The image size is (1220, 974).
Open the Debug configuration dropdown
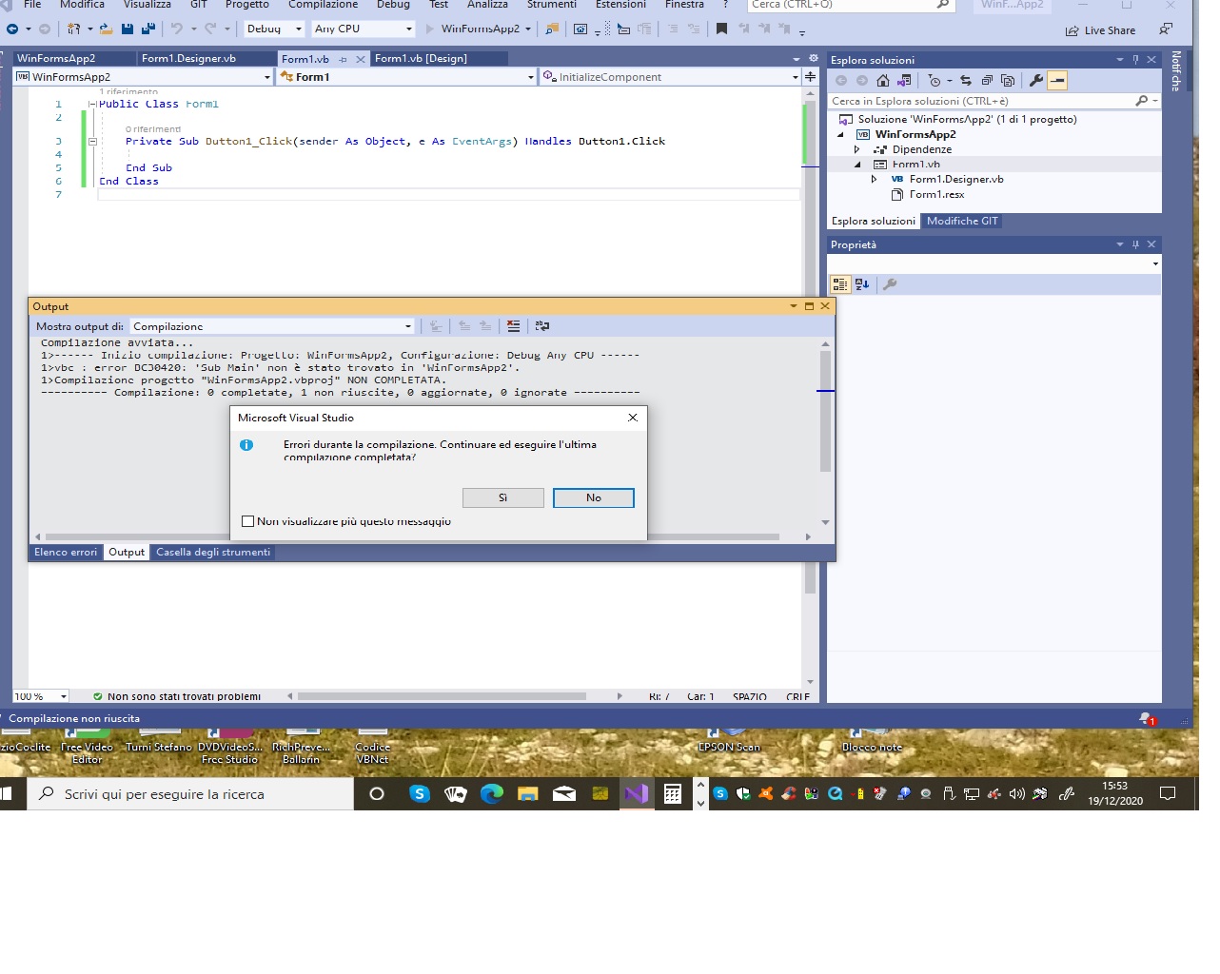[x=274, y=29]
